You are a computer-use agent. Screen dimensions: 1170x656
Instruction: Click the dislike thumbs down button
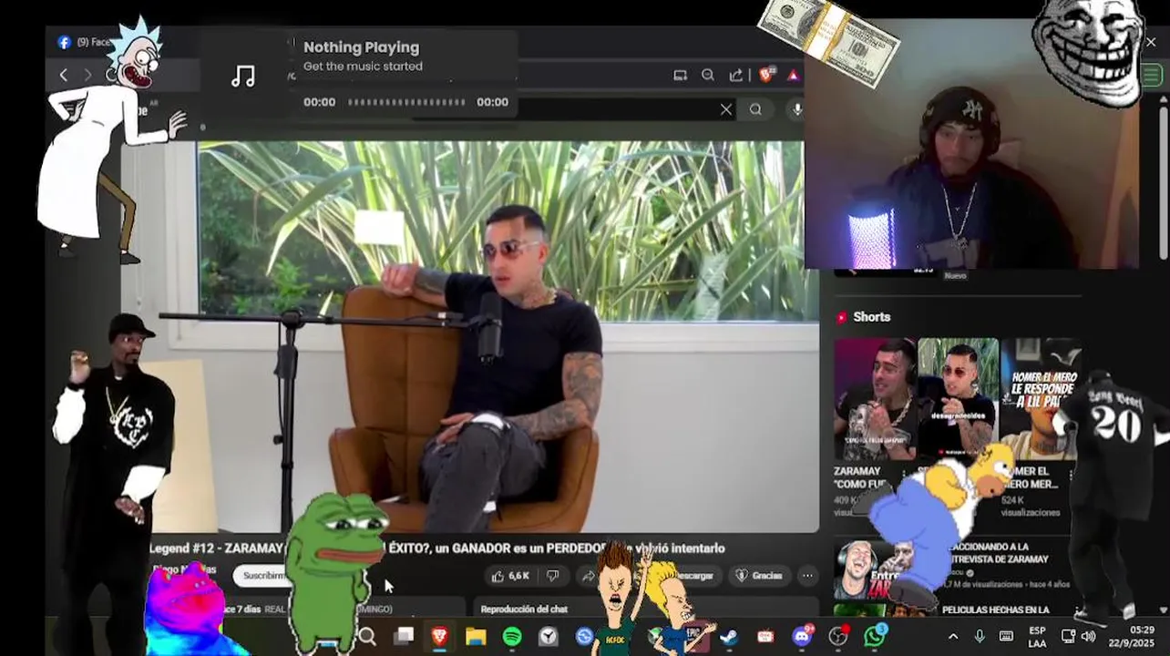(552, 576)
